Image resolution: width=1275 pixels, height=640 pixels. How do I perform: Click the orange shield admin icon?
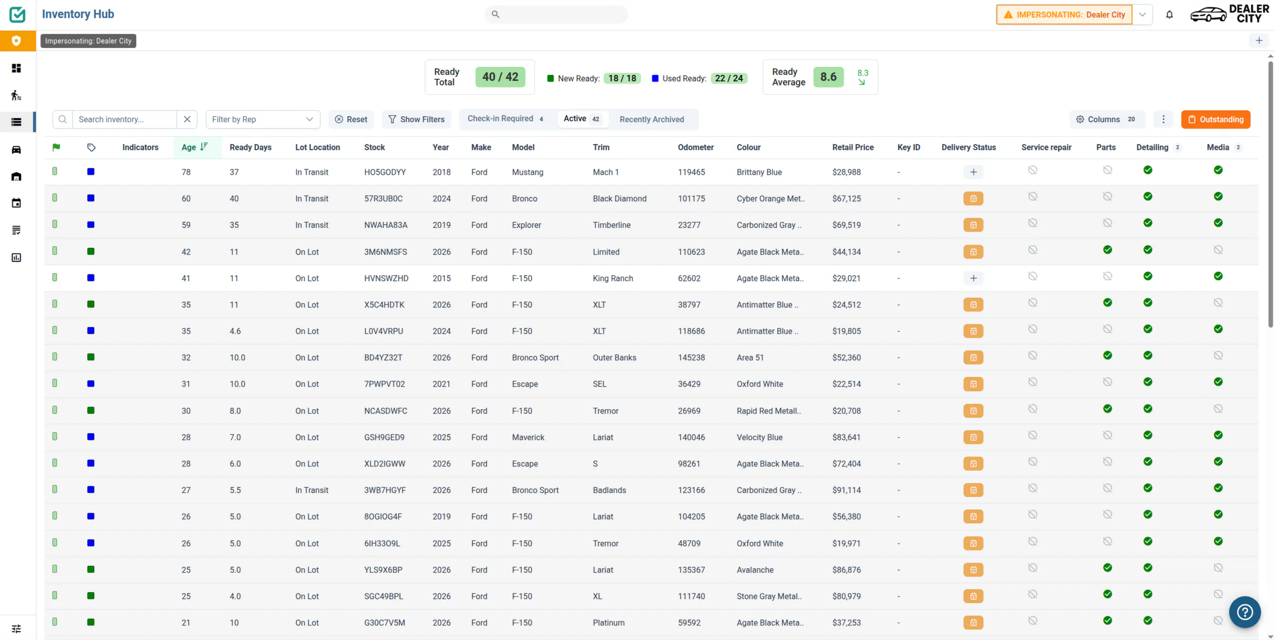(x=16, y=40)
